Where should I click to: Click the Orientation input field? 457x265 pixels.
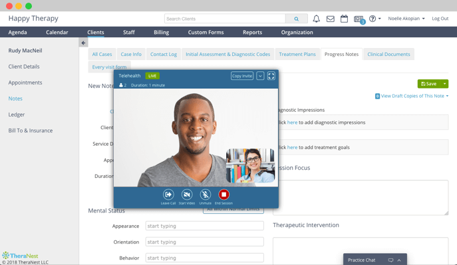click(x=205, y=242)
